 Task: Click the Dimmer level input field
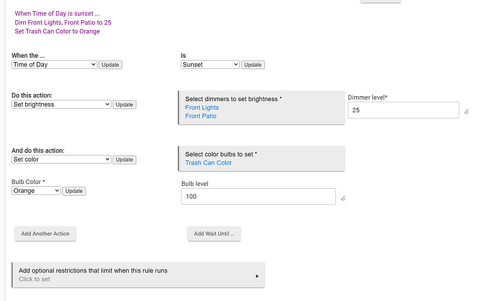[x=402, y=110]
